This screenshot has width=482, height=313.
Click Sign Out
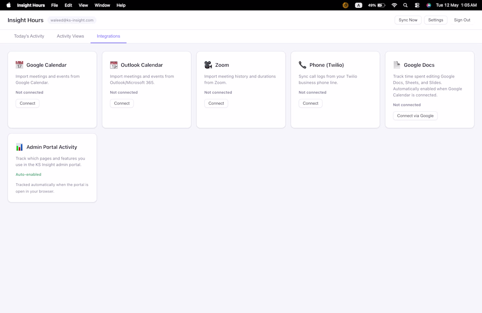(462, 20)
